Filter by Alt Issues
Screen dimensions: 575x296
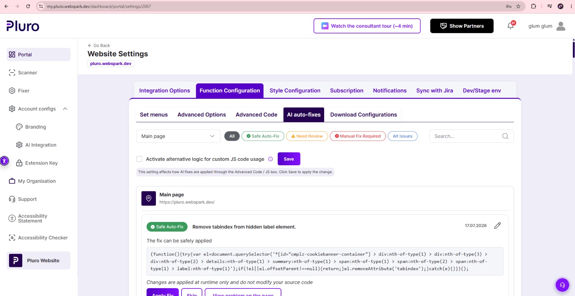(402, 136)
